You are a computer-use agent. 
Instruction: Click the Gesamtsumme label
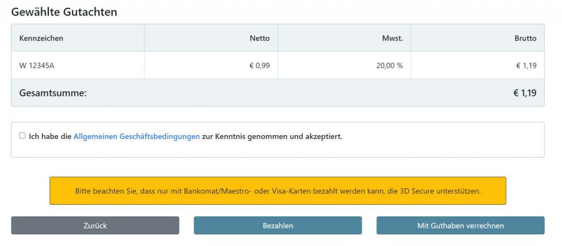tap(53, 93)
